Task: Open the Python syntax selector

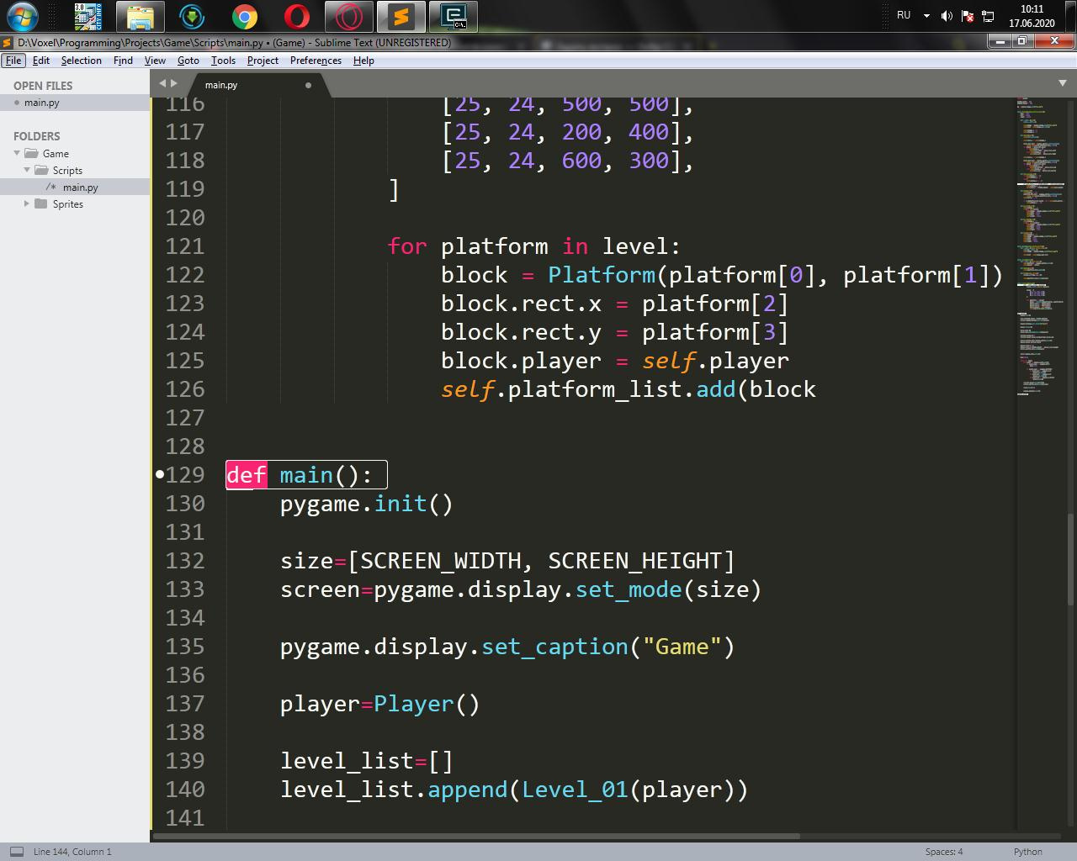Action: coord(1027,852)
